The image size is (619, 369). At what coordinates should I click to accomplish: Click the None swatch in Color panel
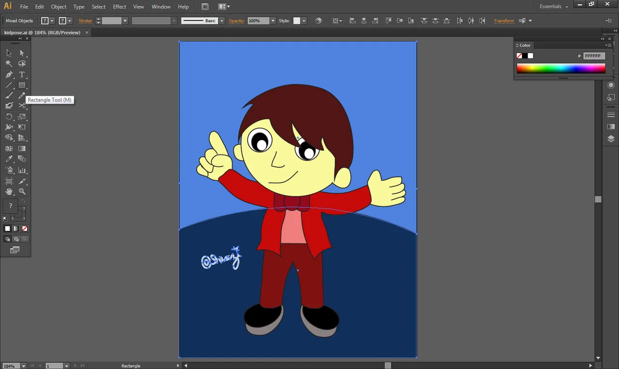pos(519,56)
